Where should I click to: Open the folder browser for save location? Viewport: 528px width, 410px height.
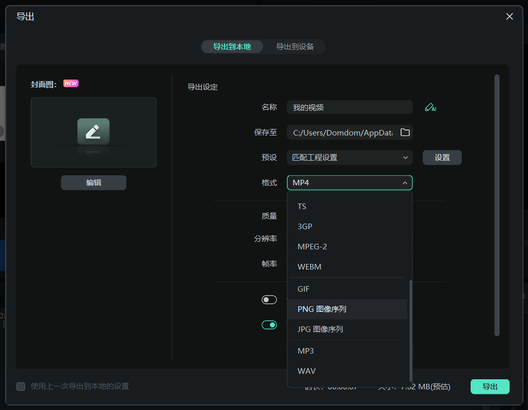click(x=405, y=132)
